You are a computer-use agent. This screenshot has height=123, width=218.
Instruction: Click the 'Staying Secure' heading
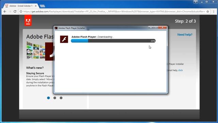(x=35, y=73)
